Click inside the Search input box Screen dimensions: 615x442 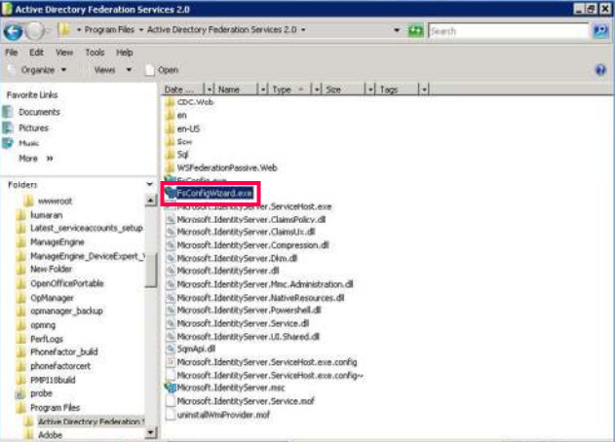click(509, 31)
